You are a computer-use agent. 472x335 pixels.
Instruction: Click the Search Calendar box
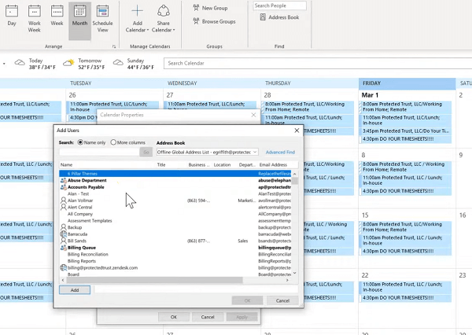pos(318,63)
